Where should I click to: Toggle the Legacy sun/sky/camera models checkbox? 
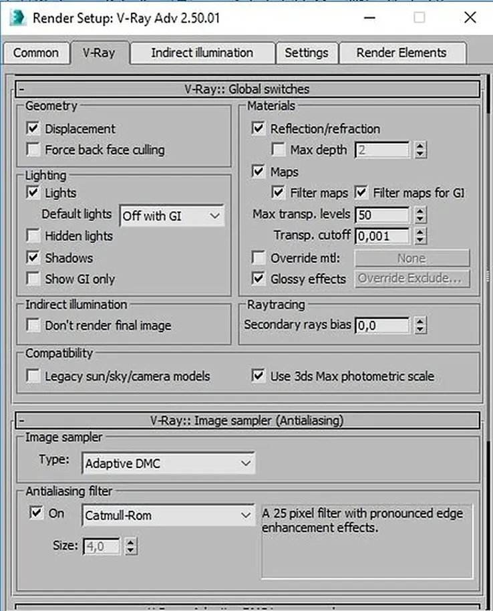point(33,376)
